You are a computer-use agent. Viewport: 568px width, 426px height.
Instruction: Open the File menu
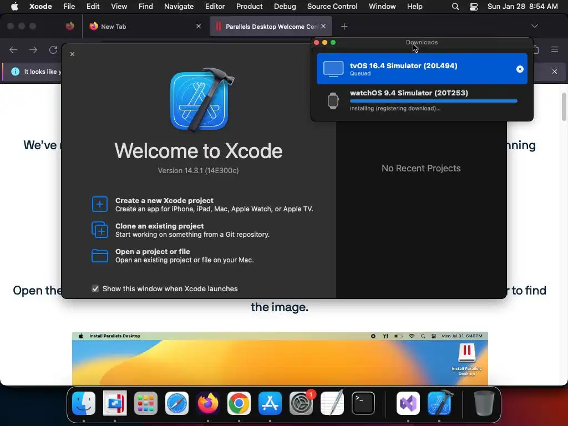click(x=69, y=6)
